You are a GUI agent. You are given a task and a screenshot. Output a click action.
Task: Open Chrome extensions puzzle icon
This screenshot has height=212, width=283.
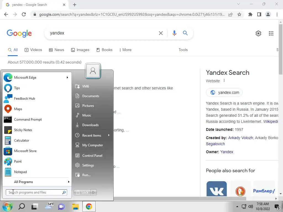coord(250,14)
